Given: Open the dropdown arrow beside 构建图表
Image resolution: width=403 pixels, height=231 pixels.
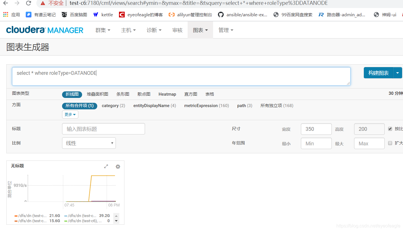Looking at the screenshot, I should [398, 73].
